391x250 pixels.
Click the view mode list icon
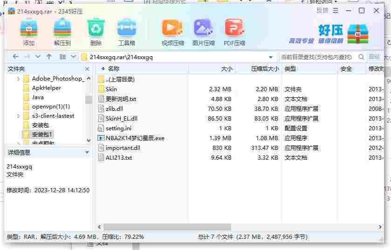click(x=62, y=57)
